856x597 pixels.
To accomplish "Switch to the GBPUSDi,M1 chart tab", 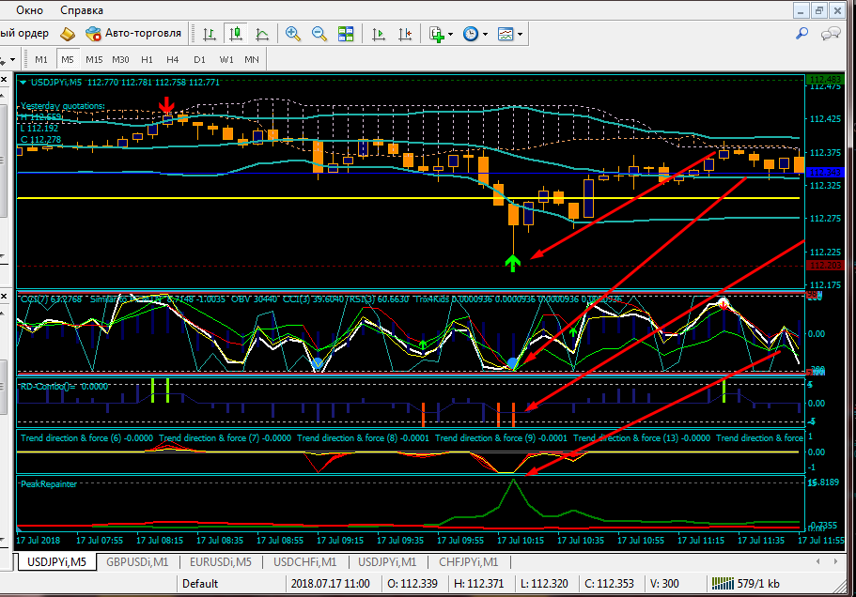I will pos(137,561).
